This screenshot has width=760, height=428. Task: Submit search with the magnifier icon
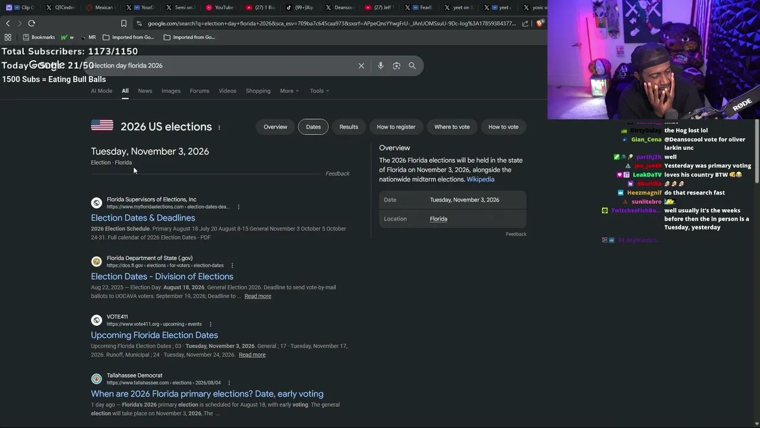click(x=412, y=65)
